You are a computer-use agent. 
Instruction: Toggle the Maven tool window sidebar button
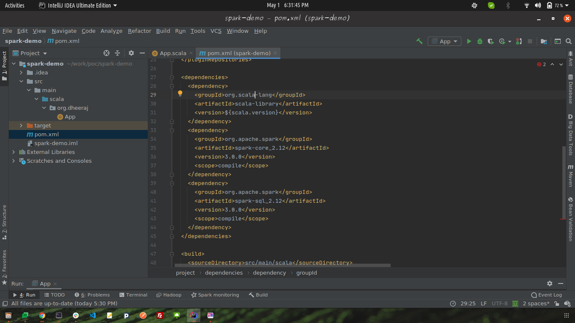click(570, 175)
